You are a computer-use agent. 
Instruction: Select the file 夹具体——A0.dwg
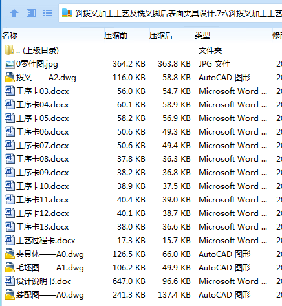(x=50, y=254)
